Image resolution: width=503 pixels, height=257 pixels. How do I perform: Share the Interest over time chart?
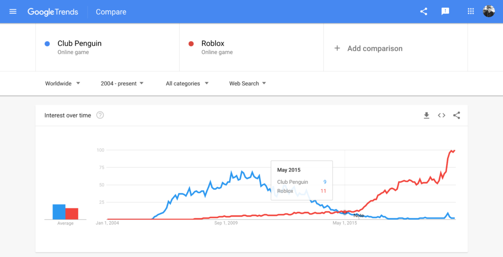(x=456, y=115)
